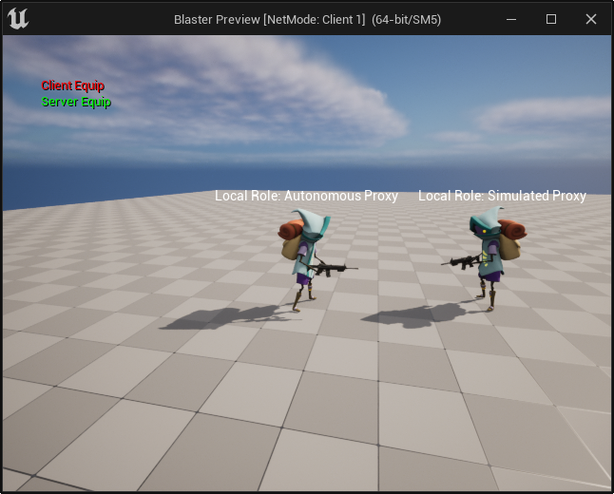This screenshot has width=614, height=494.
Task: Click 'Local Role: Simulated Proxy' label
Action: click(502, 196)
